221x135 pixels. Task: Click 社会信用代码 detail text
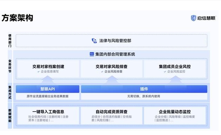(48, 118)
